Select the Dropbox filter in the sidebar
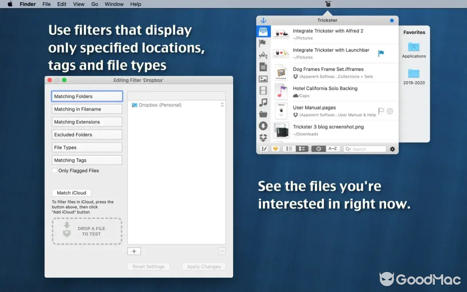This screenshot has height=292, width=467. click(x=263, y=138)
